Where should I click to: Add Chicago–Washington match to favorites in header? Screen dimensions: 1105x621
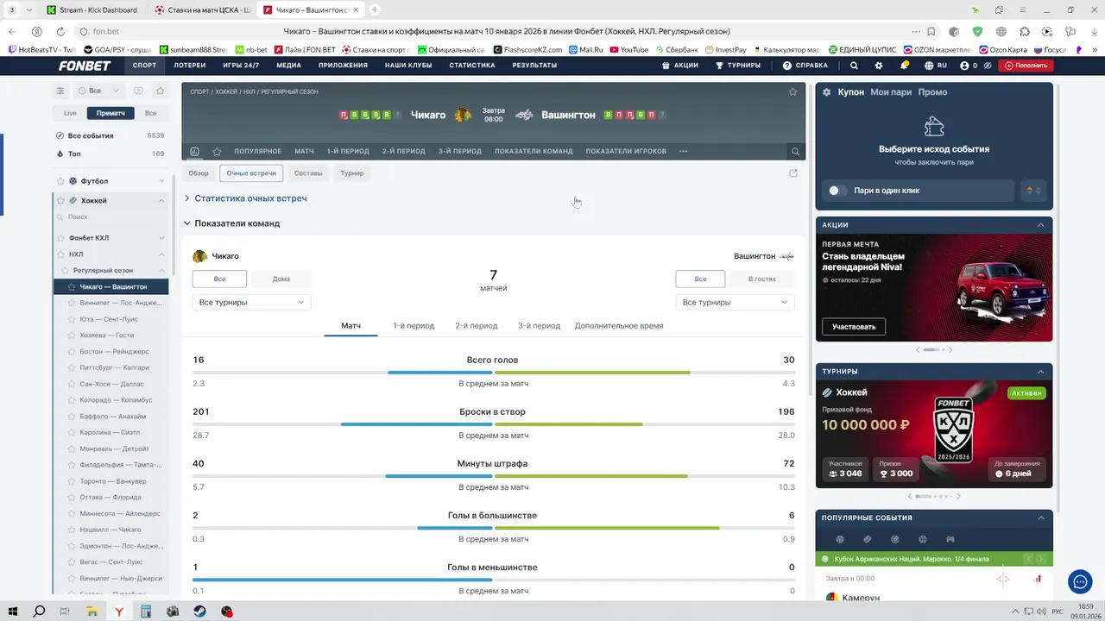793,91
